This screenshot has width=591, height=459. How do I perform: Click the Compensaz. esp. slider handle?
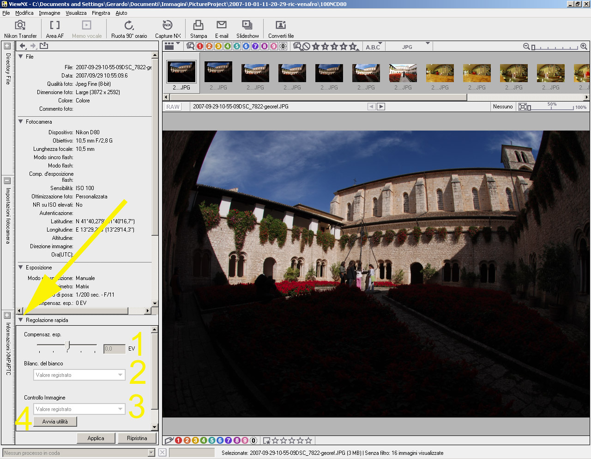pos(68,346)
